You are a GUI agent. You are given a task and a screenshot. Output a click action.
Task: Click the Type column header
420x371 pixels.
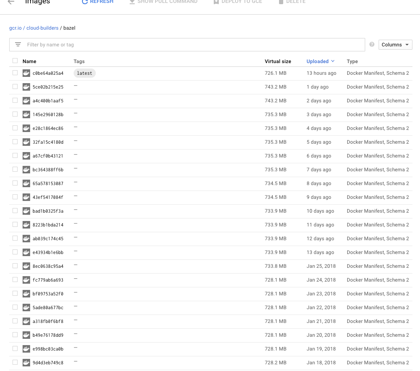(x=352, y=61)
